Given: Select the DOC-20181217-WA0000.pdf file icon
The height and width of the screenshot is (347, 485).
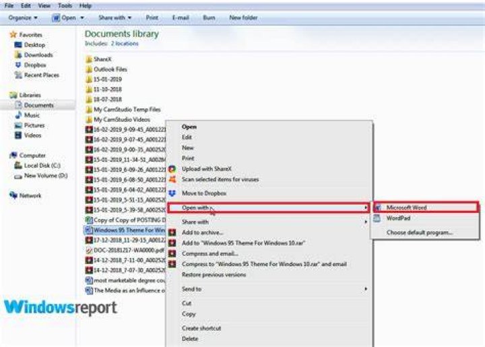Looking at the screenshot, I should point(89,250).
